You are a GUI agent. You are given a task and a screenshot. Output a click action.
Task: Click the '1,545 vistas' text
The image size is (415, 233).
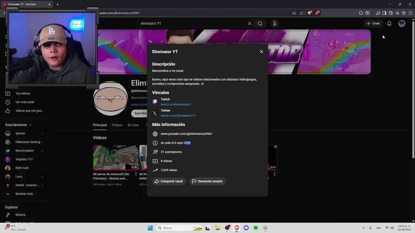pyautogui.click(x=169, y=170)
